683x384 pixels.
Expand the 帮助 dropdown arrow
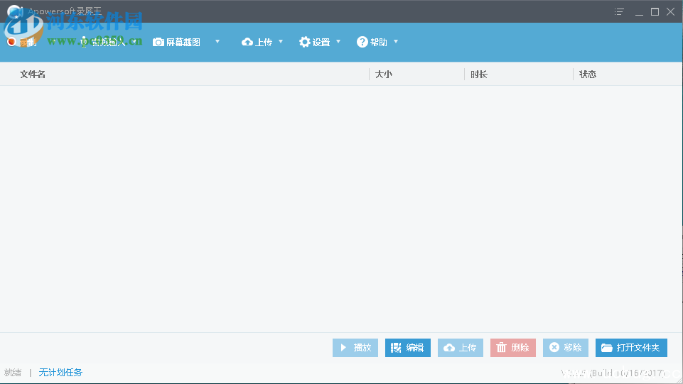coord(396,42)
